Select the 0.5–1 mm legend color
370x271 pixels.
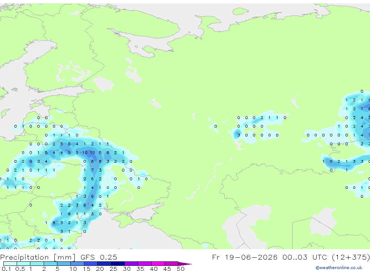coord(24,264)
